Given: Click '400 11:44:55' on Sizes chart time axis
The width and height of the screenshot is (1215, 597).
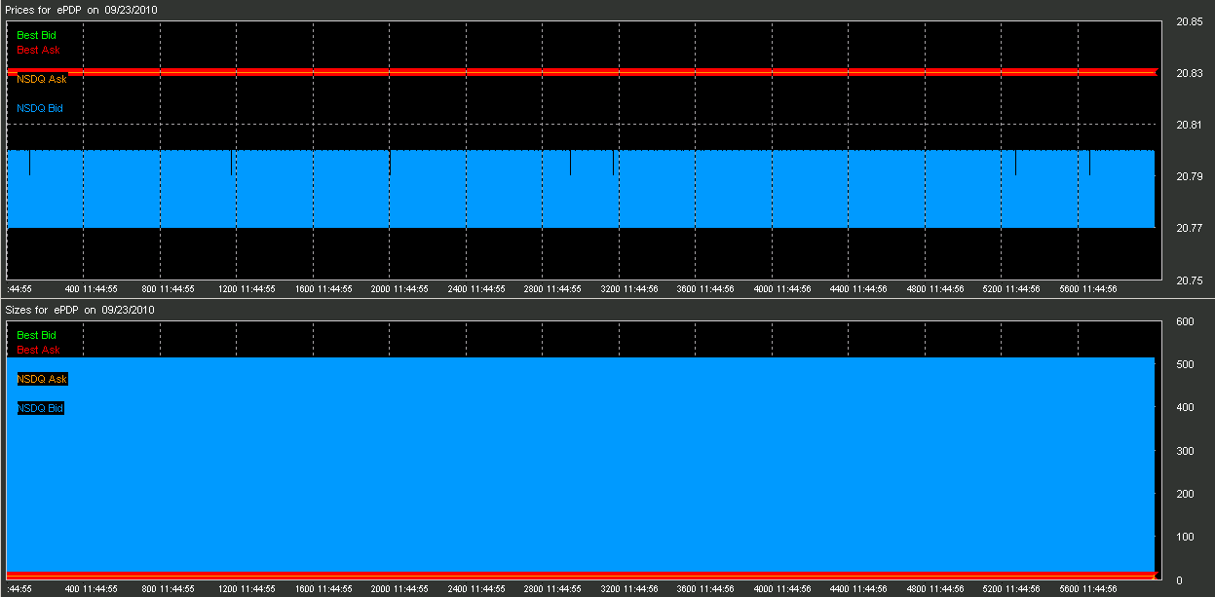Looking at the screenshot, I should tap(91, 589).
